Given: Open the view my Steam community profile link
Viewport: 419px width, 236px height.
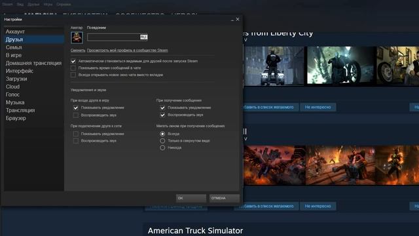Looking at the screenshot, I should click(127, 50).
